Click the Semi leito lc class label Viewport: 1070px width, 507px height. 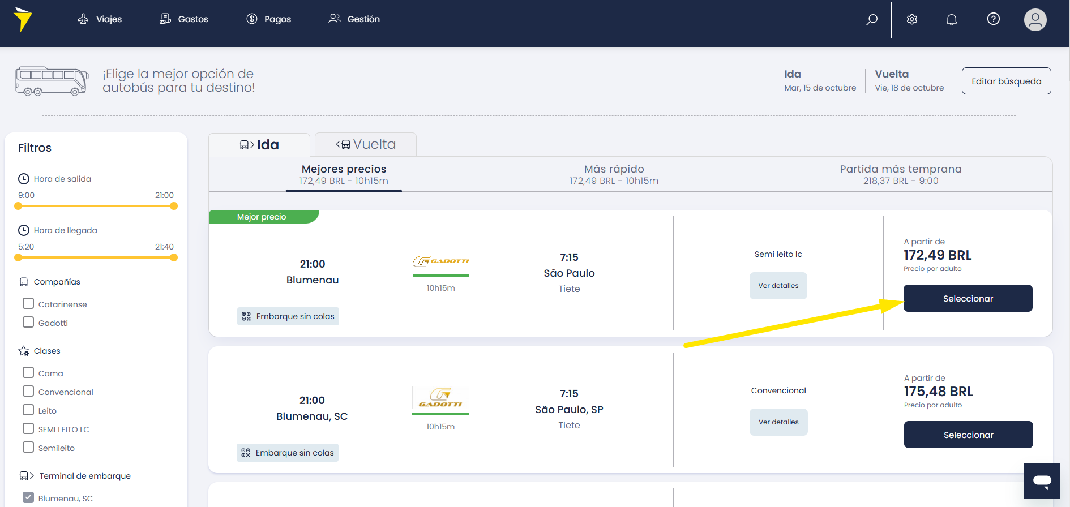pyautogui.click(x=778, y=254)
